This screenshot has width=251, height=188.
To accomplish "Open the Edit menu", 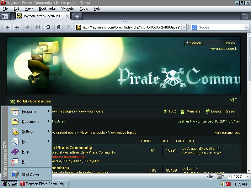I will click(16, 8).
